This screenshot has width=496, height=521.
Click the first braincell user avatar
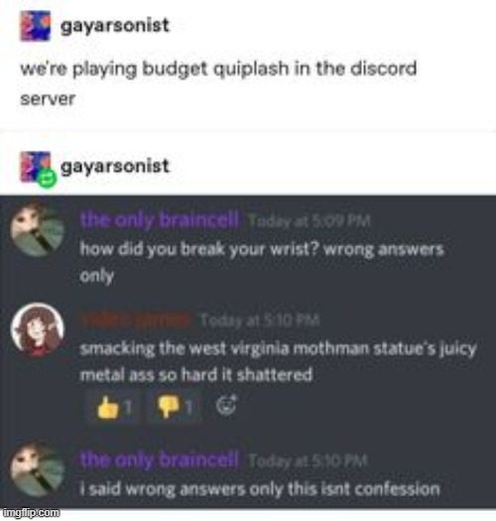37,229
